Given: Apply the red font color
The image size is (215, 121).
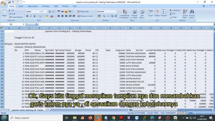Looking at the screenshot, I should point(52,16).
